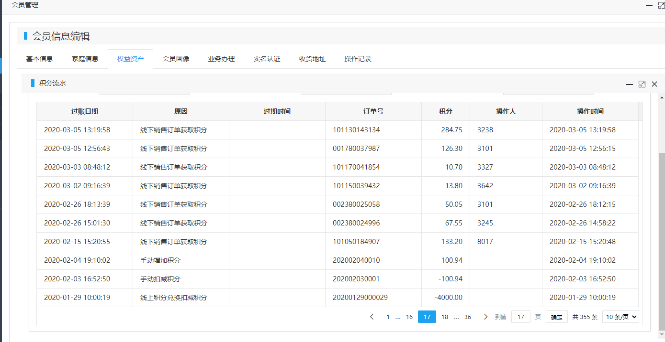Maximize the 积分流水 panel
Viewport: 665px width, 342px height.
(x=642, y=84)
